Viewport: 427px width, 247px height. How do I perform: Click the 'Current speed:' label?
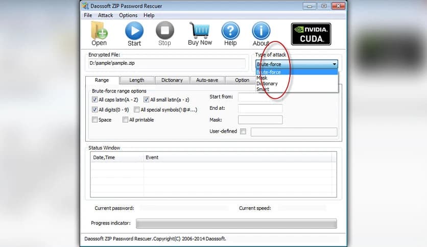coord(255,208)
